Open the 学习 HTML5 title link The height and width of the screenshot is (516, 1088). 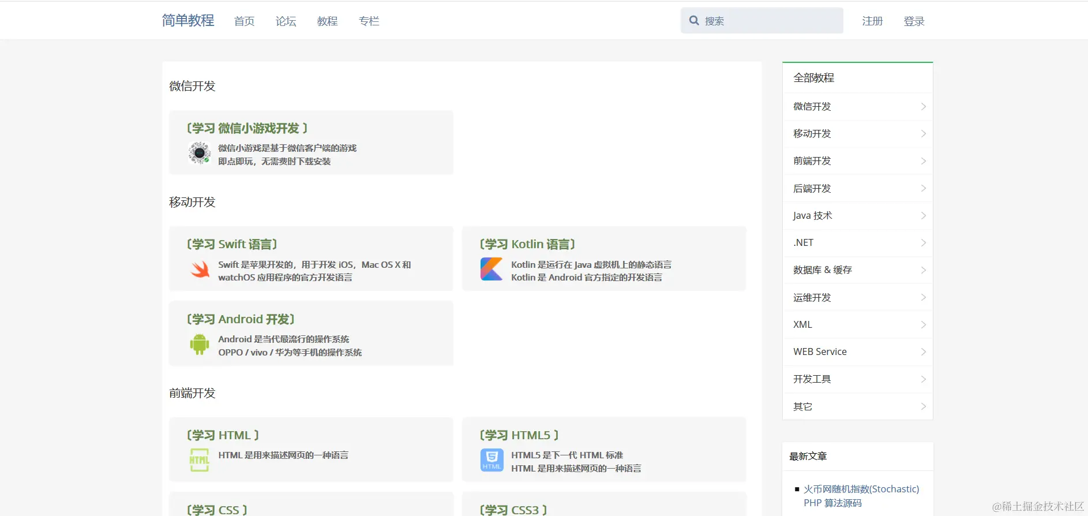point(519,435)
